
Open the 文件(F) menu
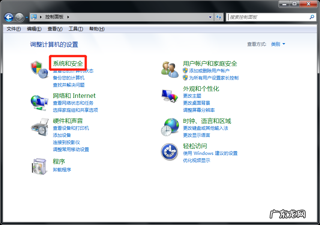[x=14, y=29]
